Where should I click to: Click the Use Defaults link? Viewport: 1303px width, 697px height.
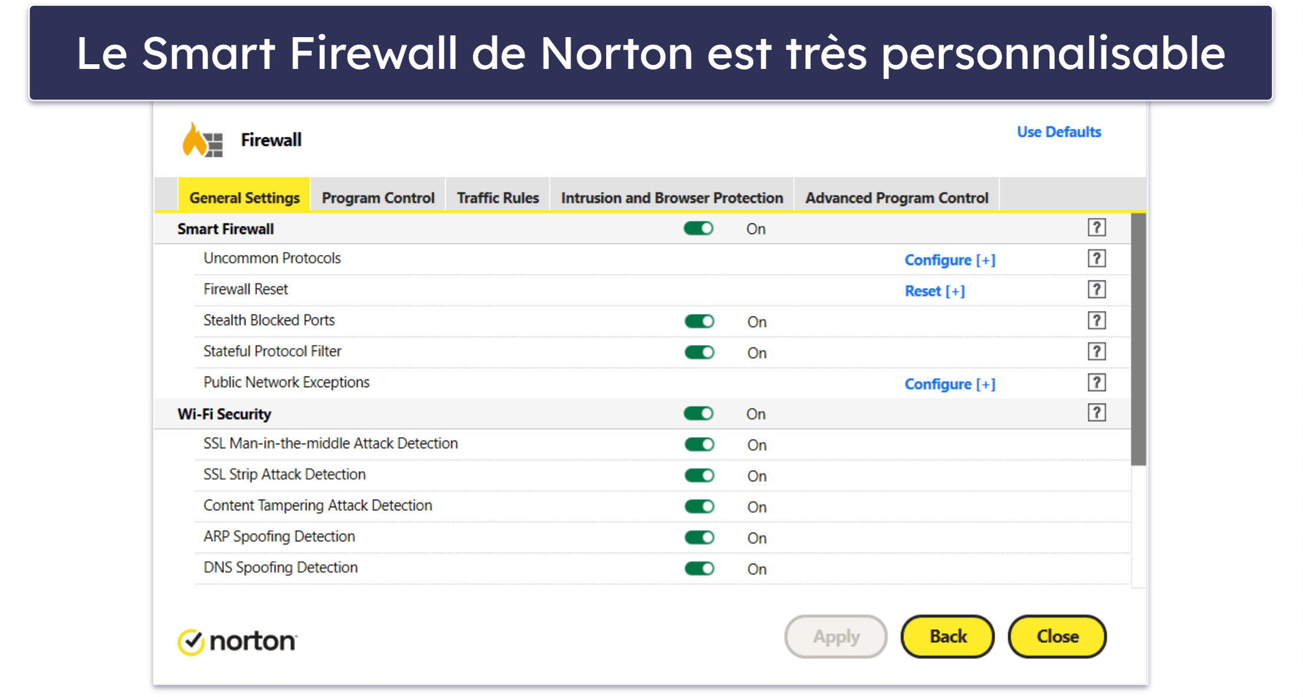click(1059, 132)
